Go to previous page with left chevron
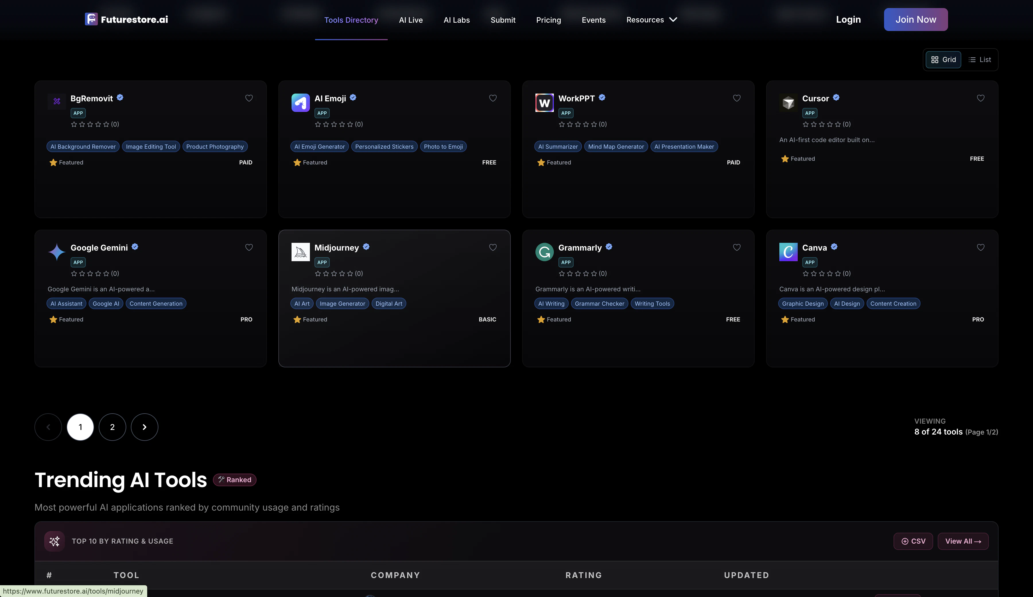Image resolution: width=1033 pixels, height=597 pixels. (48, 427)
